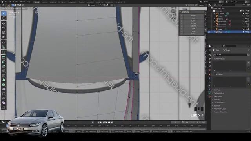Image resolution: width=251 pixels, height=141 pixels.
Task: Toggle visibility of Camera in outliner
Action: (246, 14)
